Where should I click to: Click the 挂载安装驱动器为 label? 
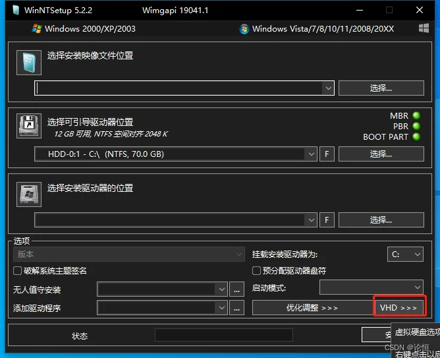[285, 254]
